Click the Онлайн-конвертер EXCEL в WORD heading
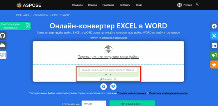The image size is (218, 106). (108, 26)
